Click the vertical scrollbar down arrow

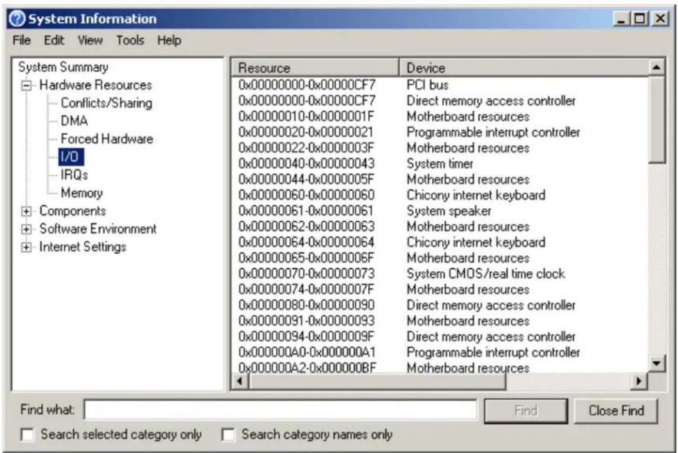click(x=657, y=363)
